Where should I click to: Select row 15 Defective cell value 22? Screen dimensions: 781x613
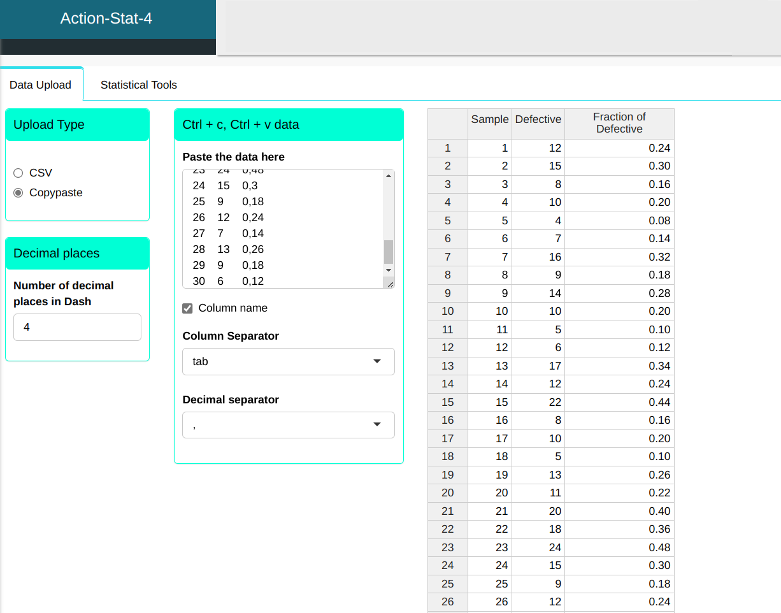pos(538,402)
